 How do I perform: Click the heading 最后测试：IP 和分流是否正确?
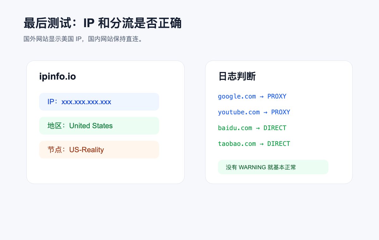pyautogui.click(x=103, y=23)
